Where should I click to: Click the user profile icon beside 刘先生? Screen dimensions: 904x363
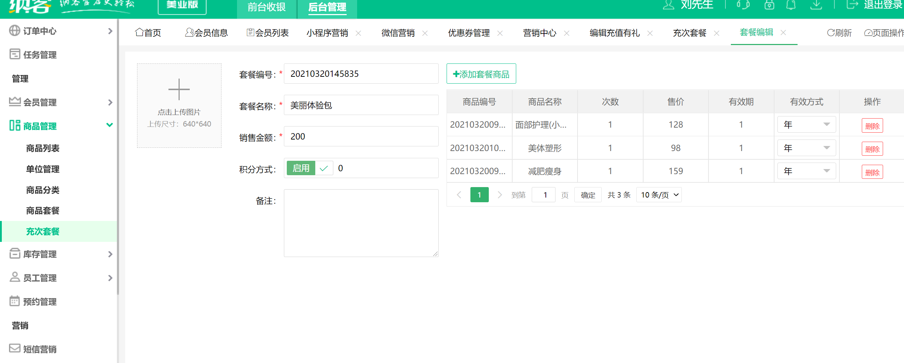668,5
